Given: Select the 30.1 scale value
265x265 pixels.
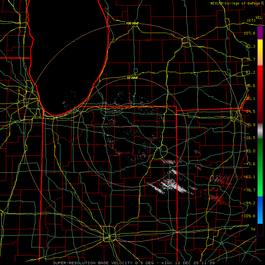Looking at the screenshot, I should (251, 99).
